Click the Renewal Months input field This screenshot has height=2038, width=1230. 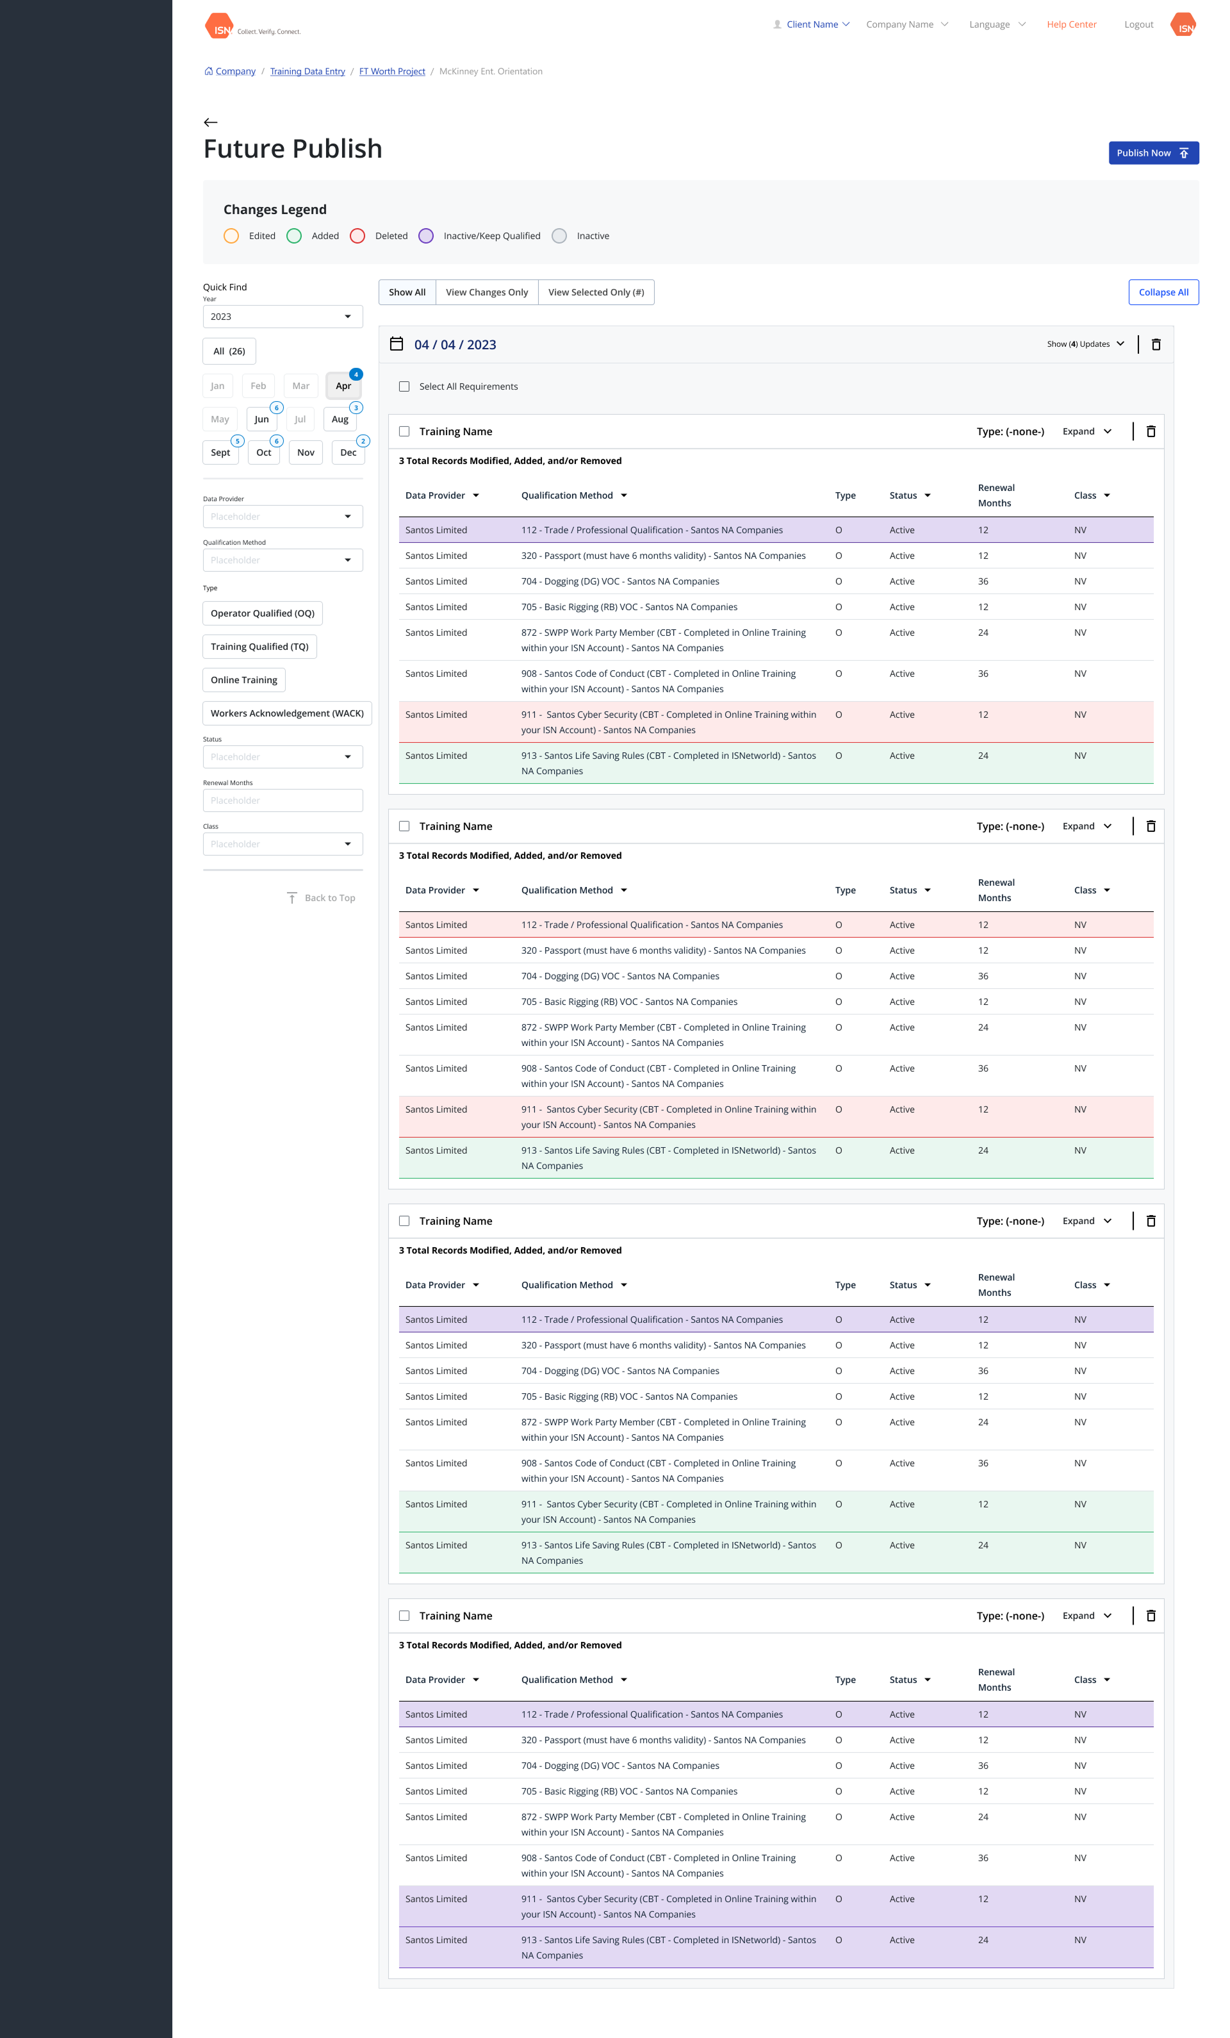coord(283,800)
